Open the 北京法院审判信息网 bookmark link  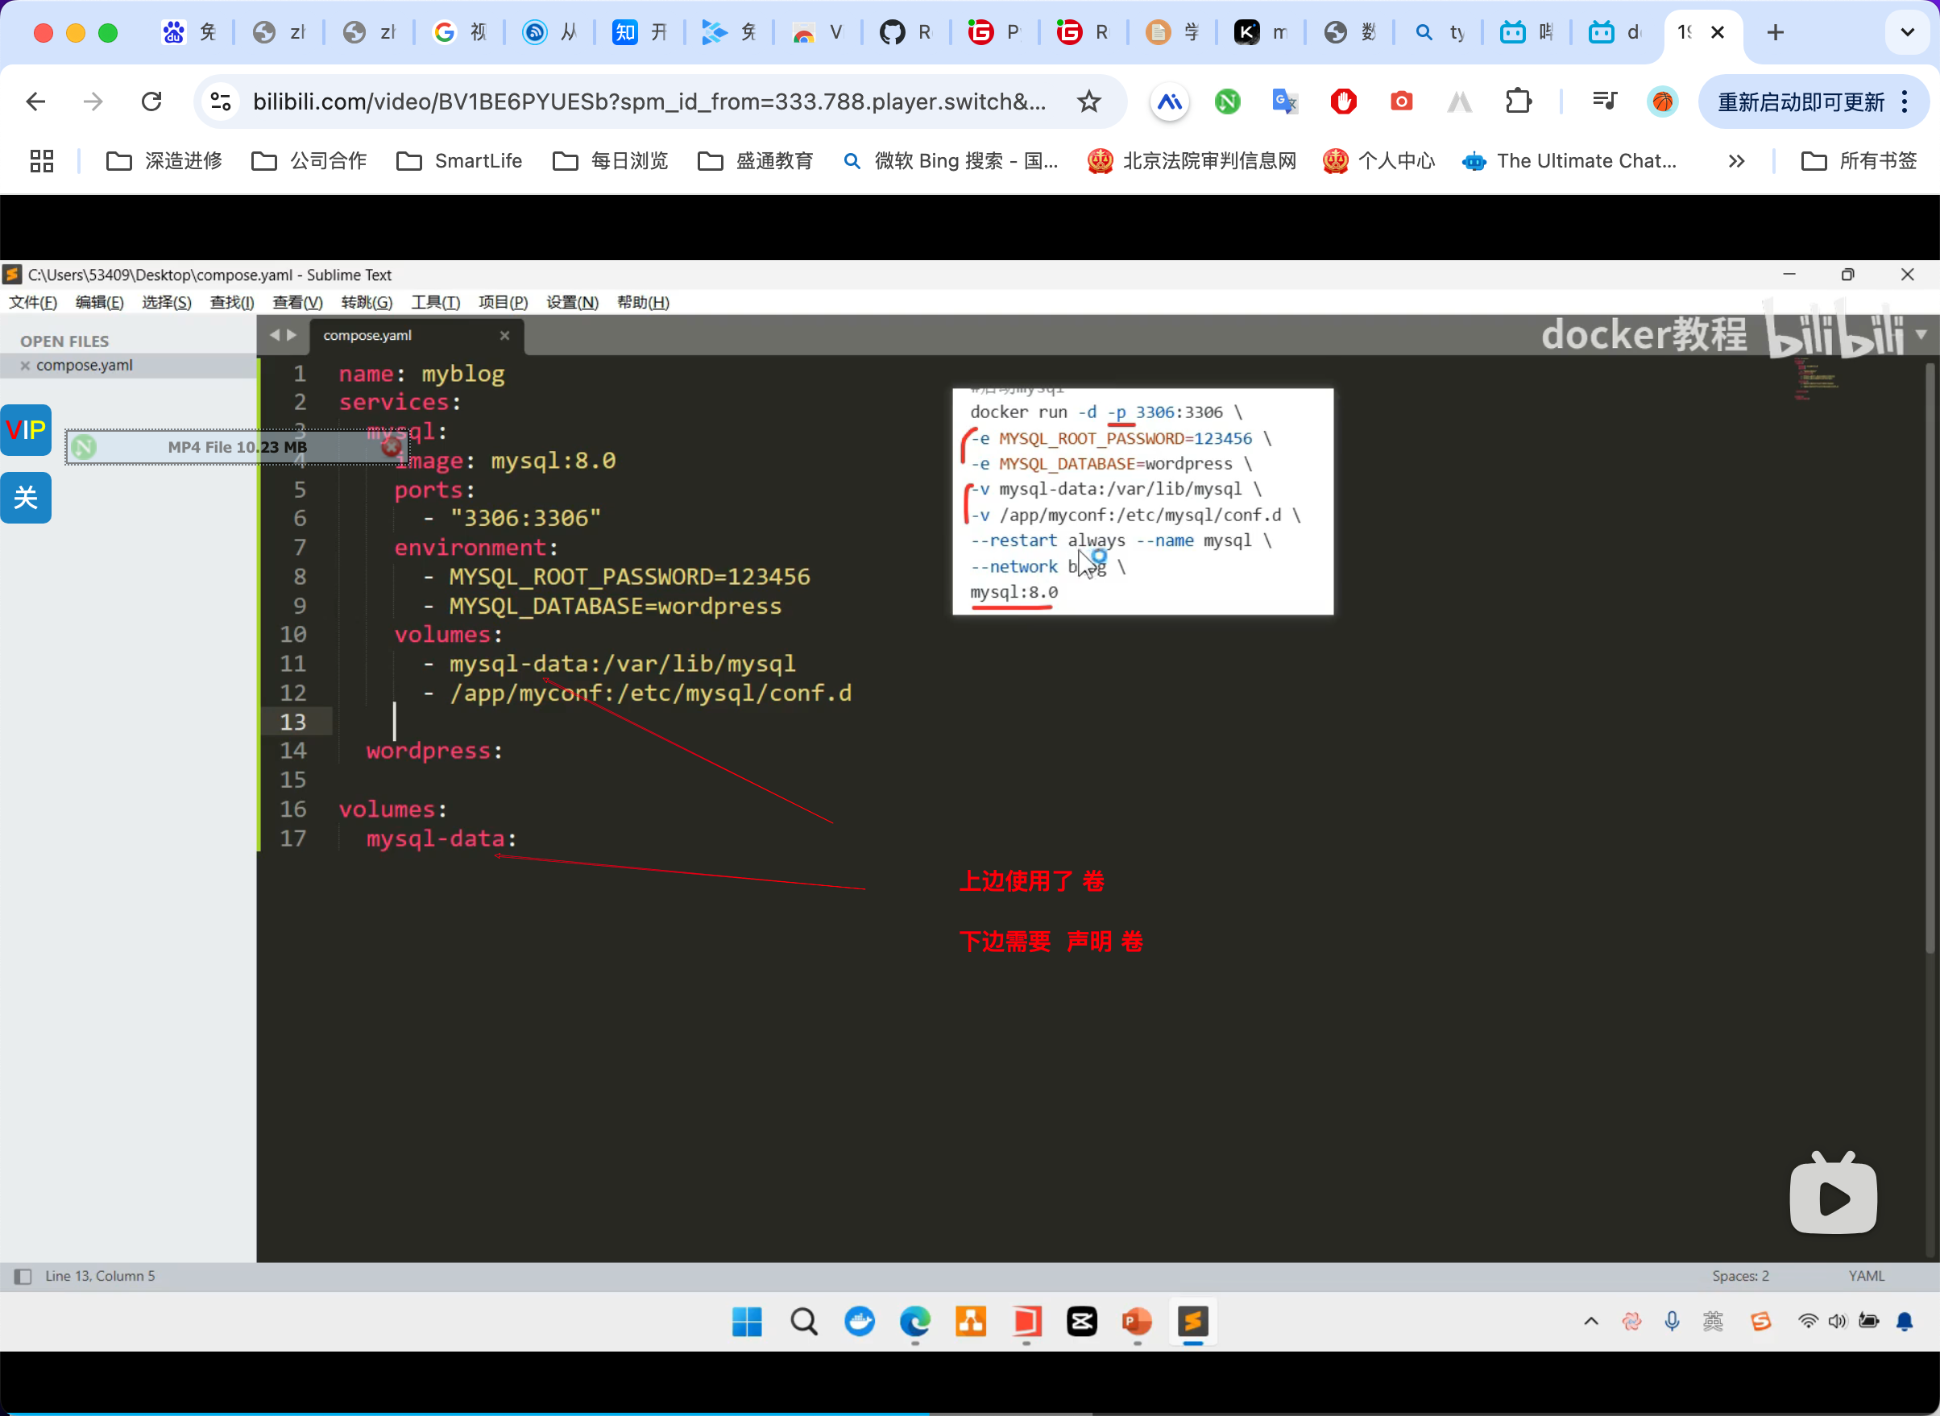(x=1192, y=161)
